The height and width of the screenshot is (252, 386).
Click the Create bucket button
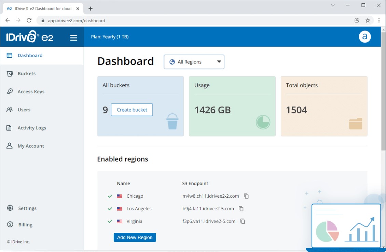(x=132, y=110)
